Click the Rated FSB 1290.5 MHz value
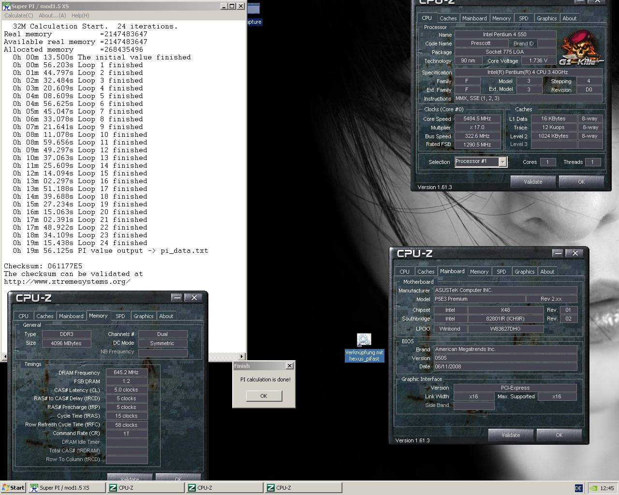 pyautogui.click(x=477, y=145)
